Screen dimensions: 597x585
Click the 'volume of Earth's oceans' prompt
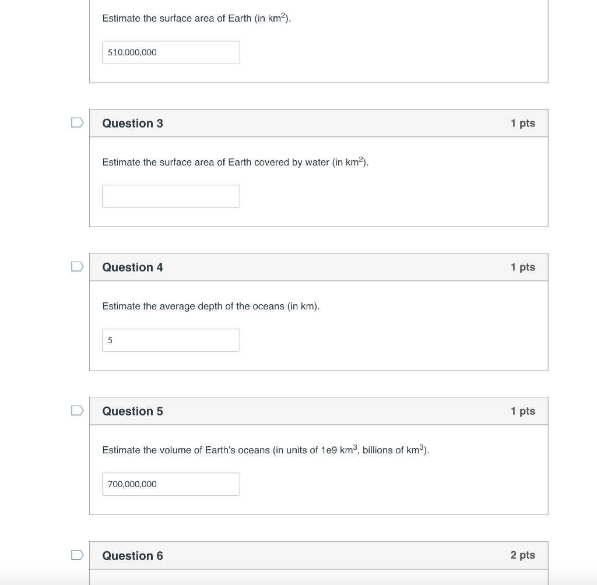[265, 450]
